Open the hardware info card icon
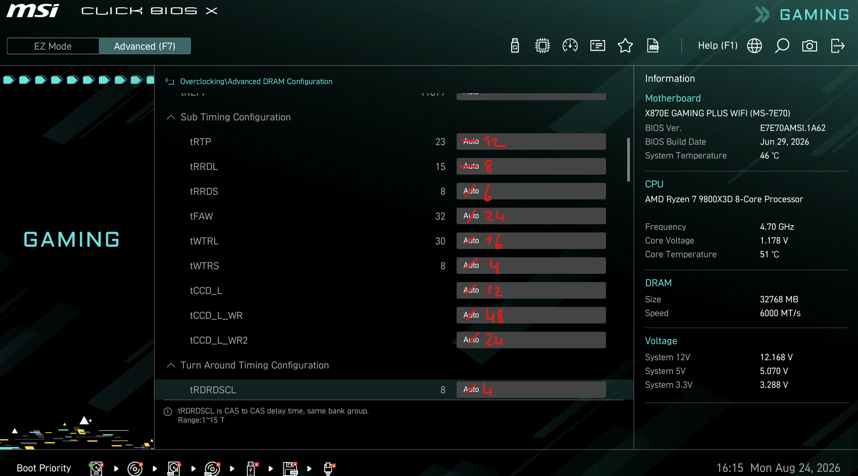Image resolution: width=858 pixels, height=476 pixels. [598, 46]
